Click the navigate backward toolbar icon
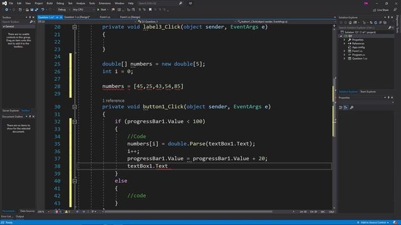 click(6, 10)
